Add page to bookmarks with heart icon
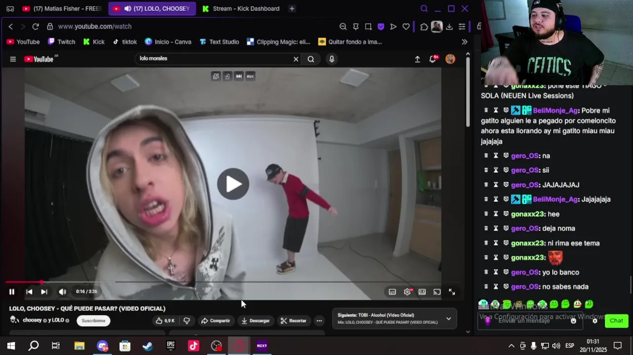The height and width of the screenshot is (355, 633). (x=406, y=27)
